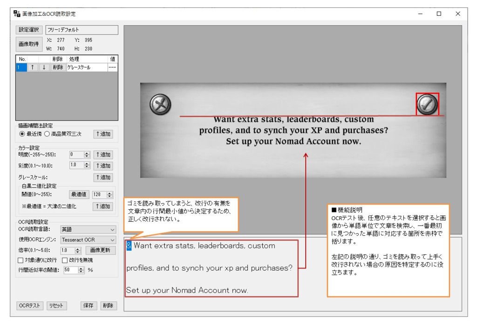477x328 pixels.
Task: Decrease the 明度 value with the down arrow
Action: point(87,157)
